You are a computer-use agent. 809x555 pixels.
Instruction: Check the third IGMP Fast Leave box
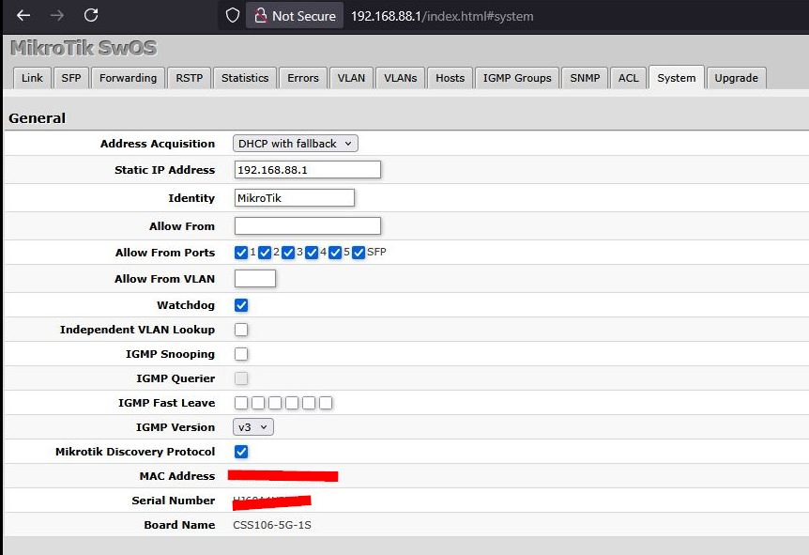pos(275,403)
